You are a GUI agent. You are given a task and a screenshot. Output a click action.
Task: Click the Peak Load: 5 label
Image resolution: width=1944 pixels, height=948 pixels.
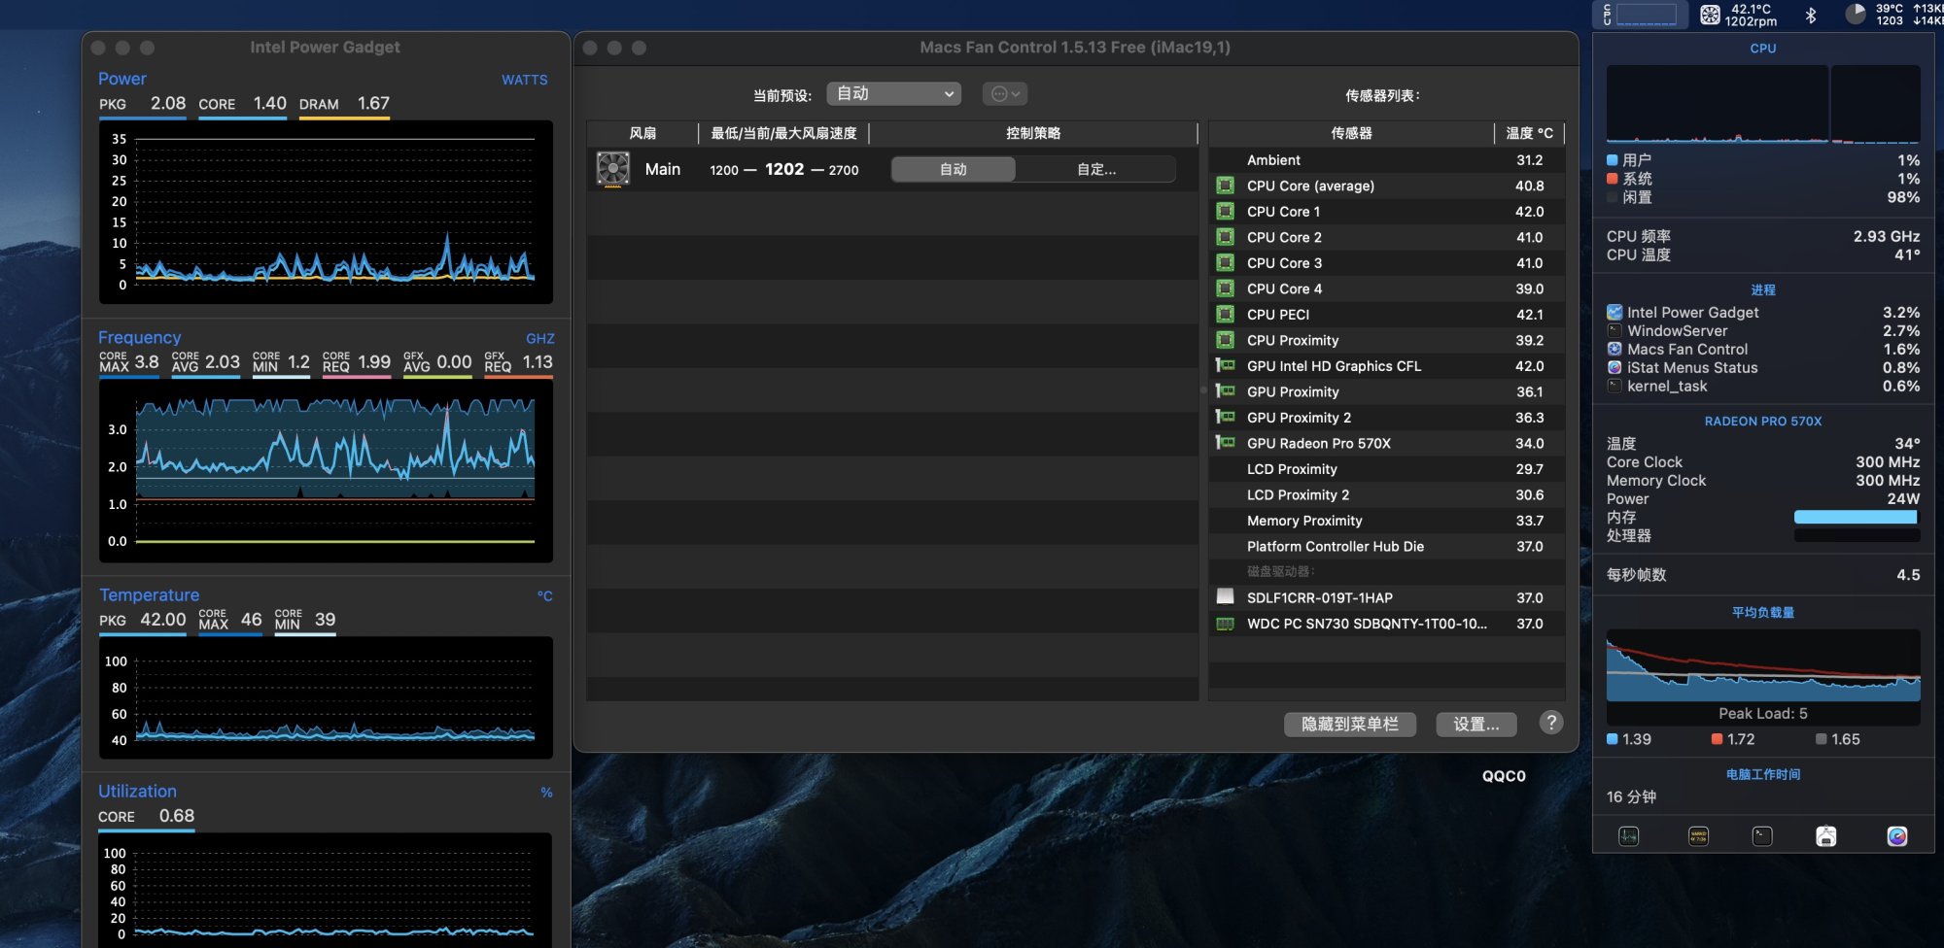(x=1763, y=714)
